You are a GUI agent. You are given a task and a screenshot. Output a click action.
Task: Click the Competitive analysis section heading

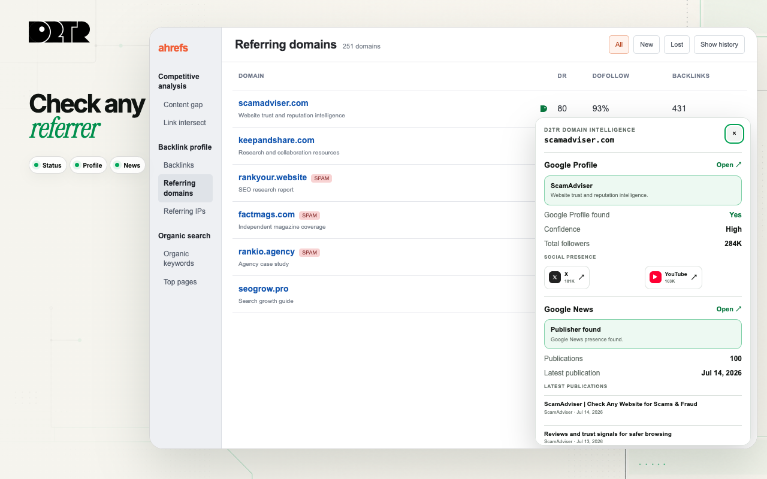point(179,81)
